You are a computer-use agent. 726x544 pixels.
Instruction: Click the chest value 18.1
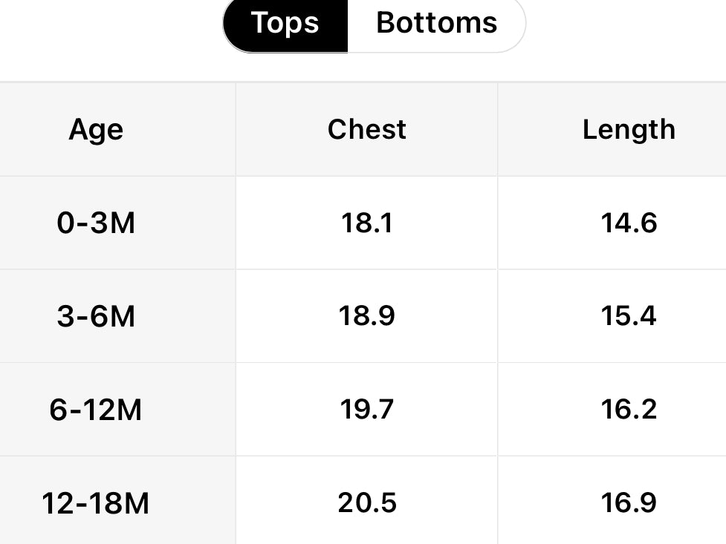click(x=366, y=223)
